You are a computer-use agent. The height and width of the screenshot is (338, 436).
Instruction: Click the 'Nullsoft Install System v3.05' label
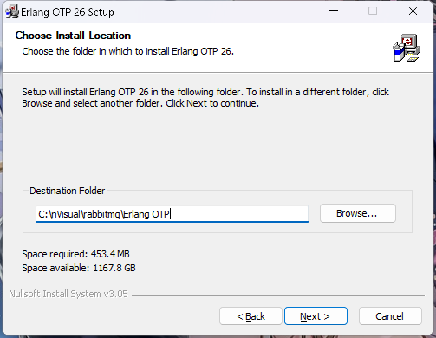pyautogui.click(x=68, y=294)
